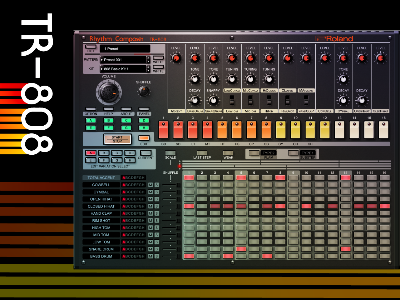The image size is (400, 300).
Task: Toggle the HiConga/HiTom switch
Action: (269, 100)
